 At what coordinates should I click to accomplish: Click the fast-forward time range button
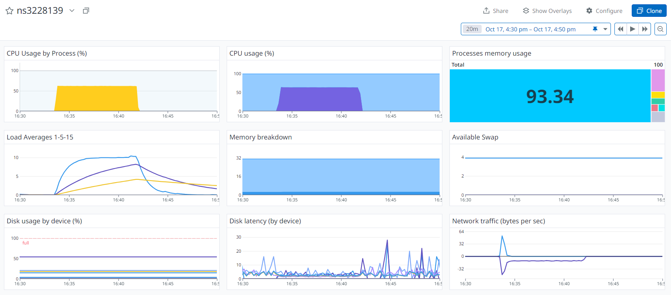(x=645, y=29)
